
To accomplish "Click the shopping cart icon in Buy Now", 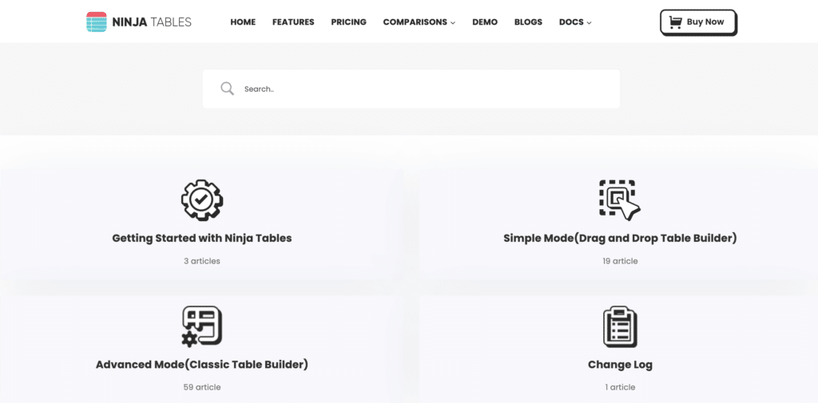I will click(x=676, y=22).
